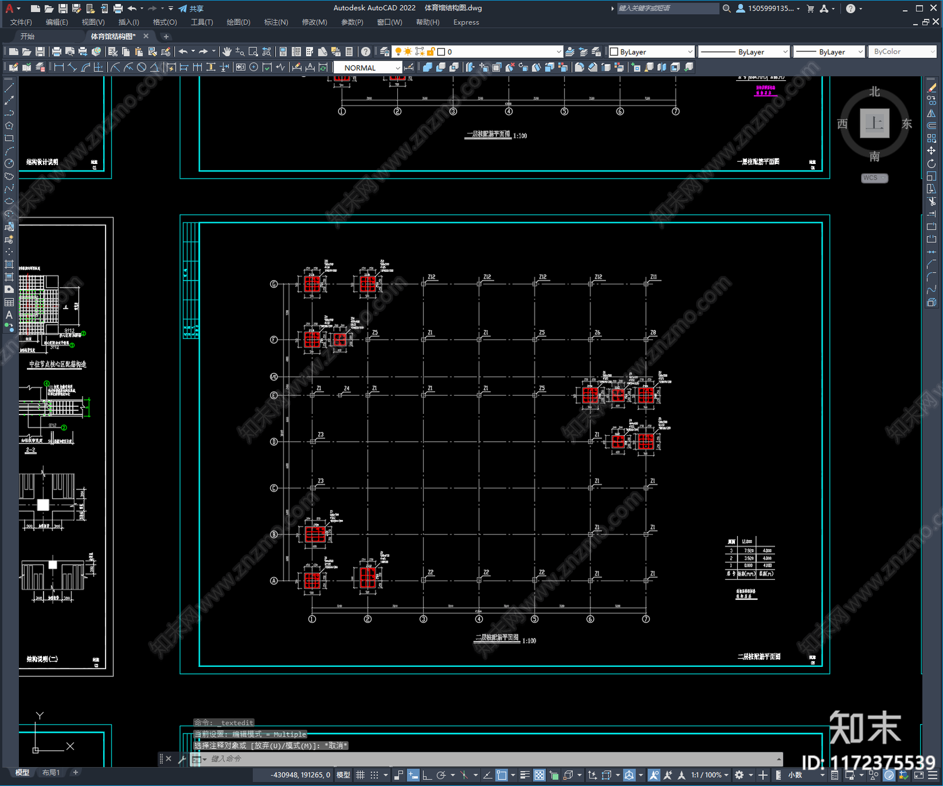Screen dimensions: 943x786
Task: Toggle polar tracking in status bar
Action: tap(440, 775)
